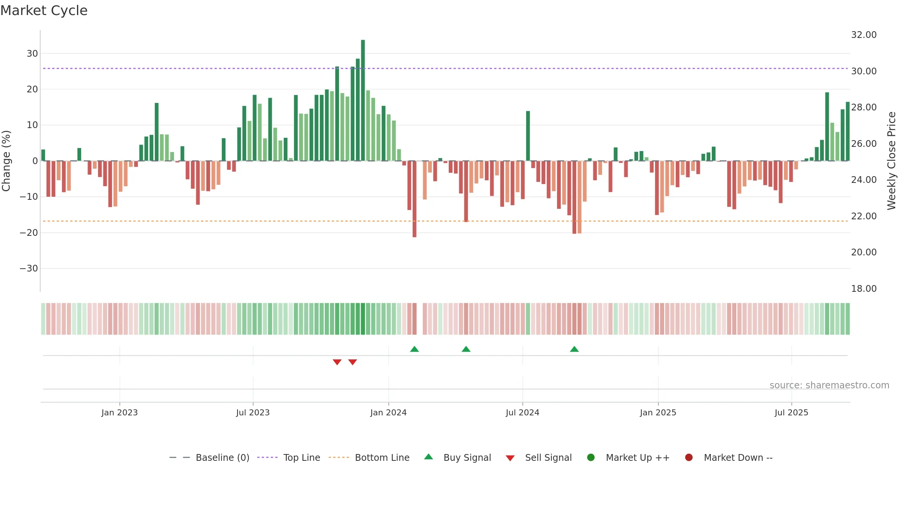Screen dimensions: 902x507
Task: Click the Jul 2024 x-axis label
Action: (x=522, y=413)
